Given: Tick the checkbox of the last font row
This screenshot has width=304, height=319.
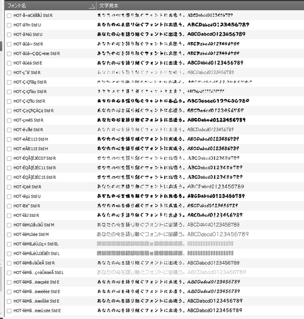Looking at the screenshot, I should pos(9,311).
